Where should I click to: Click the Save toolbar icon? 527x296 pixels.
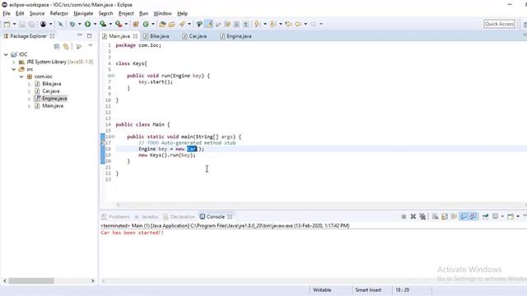click(x=22, y=24)
